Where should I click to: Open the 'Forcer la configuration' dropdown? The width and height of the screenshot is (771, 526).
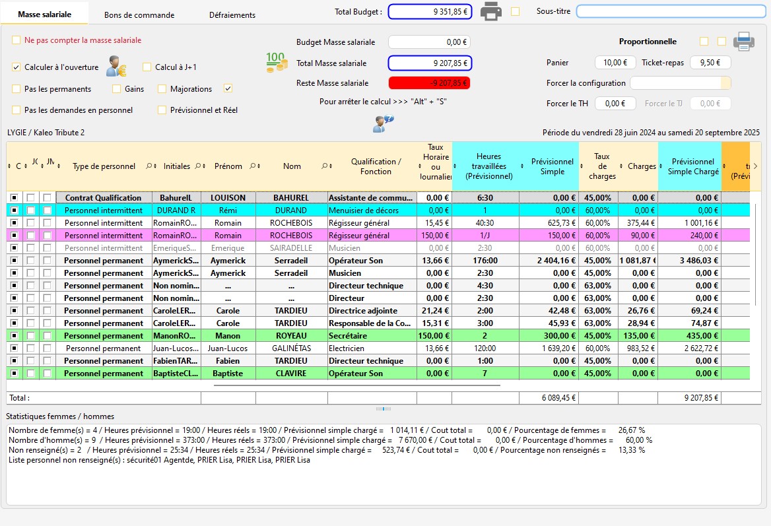click(726, 83)
